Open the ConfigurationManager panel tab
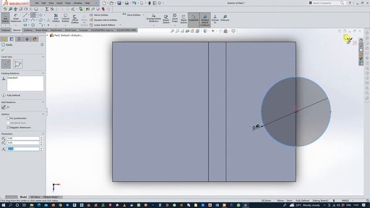Screen dimensions: 370x208 [19, 39]
